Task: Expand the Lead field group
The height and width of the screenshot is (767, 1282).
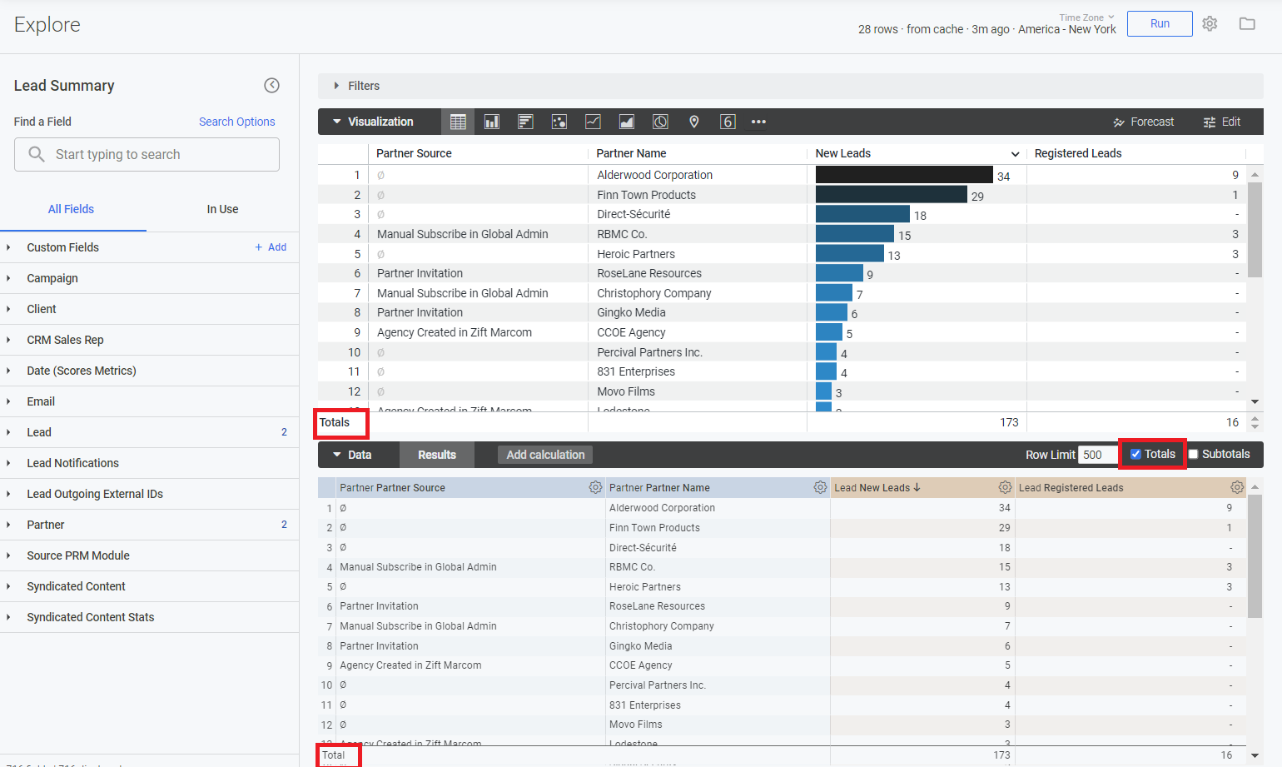Action: click(x=149, y=432)
